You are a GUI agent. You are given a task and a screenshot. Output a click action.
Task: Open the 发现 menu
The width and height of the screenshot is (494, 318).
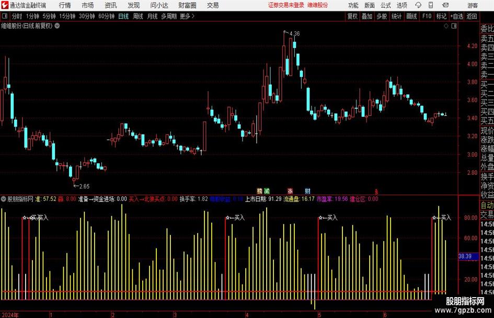(x=134, y=5)
